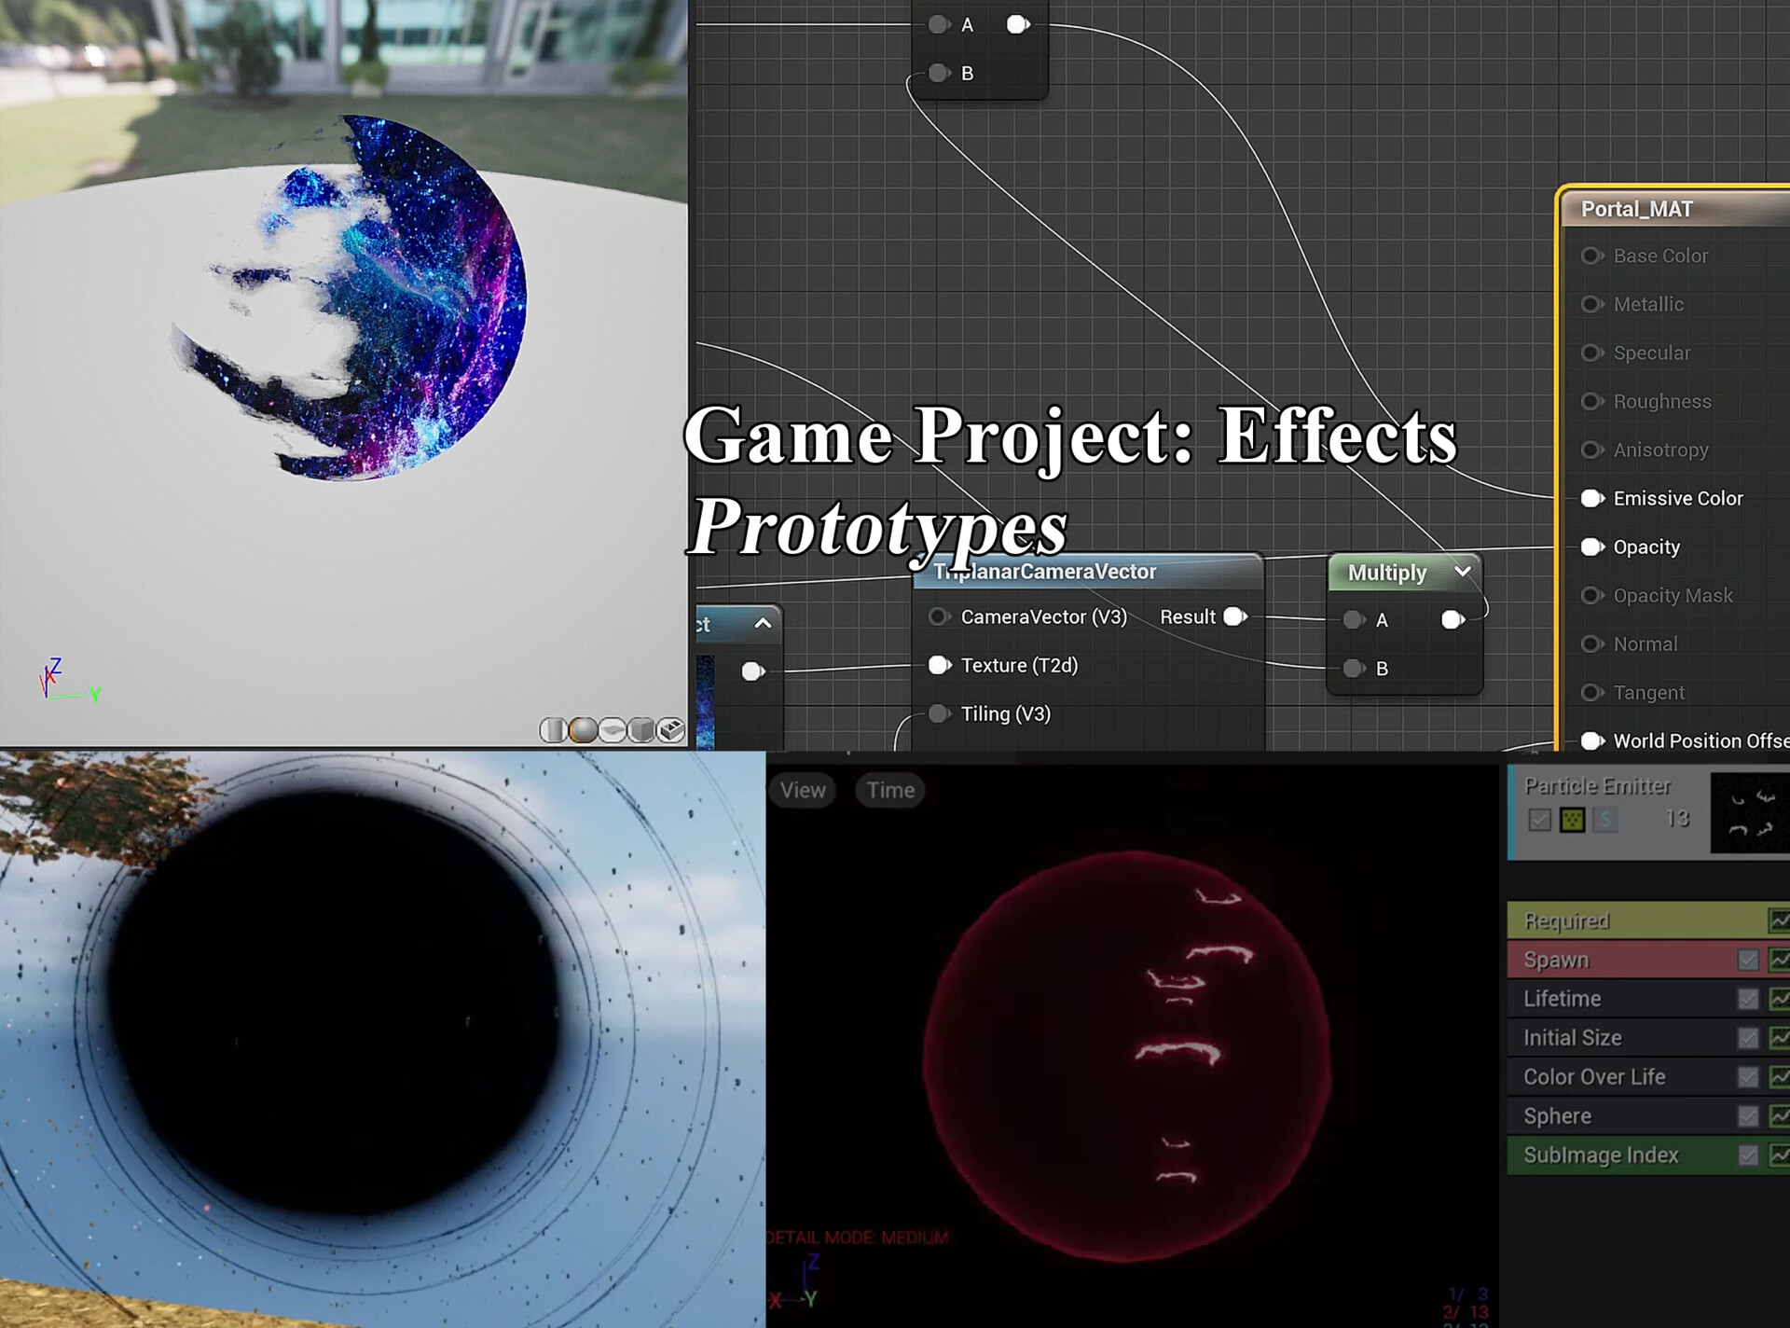
Task: Toggle the SubImage Index module checkbox
Action: point(1748,1155)
